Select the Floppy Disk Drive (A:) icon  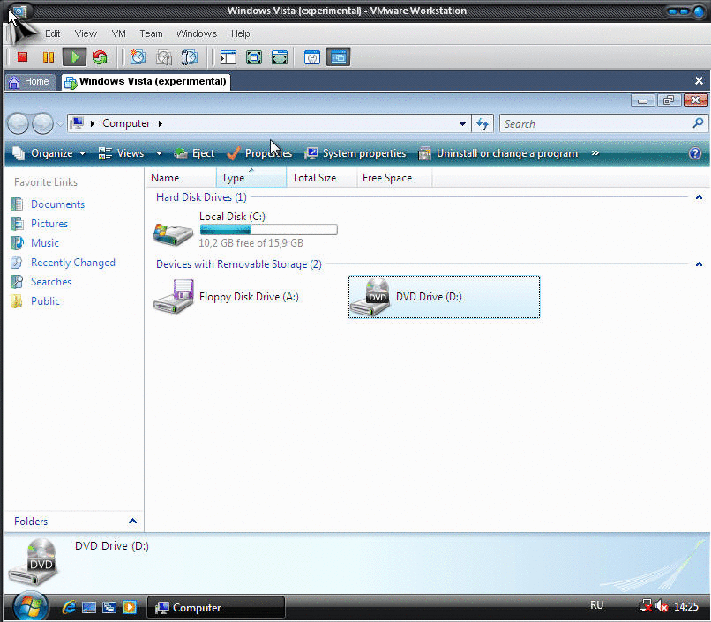[x=173, y=297]
